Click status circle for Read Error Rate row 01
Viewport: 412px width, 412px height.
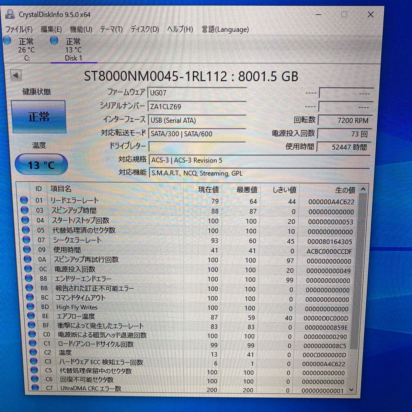click(24, 200)
